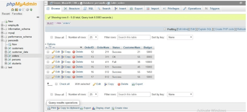The height and width of the screenshot is (112, 247).
Task: Open the Operations tab
Action: [x=192, y=9]
